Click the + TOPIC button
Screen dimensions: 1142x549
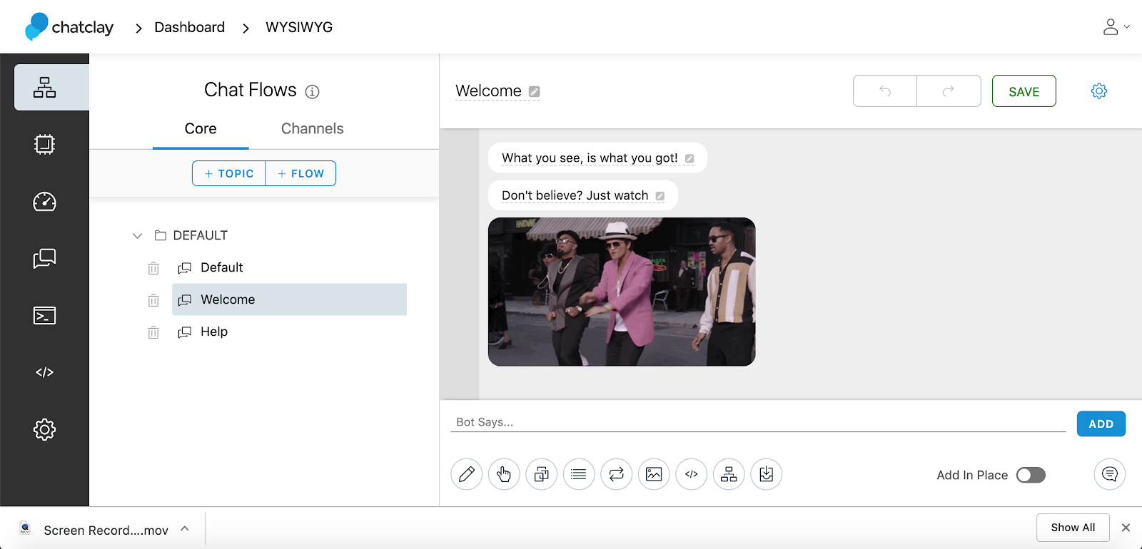pos(229,173)
